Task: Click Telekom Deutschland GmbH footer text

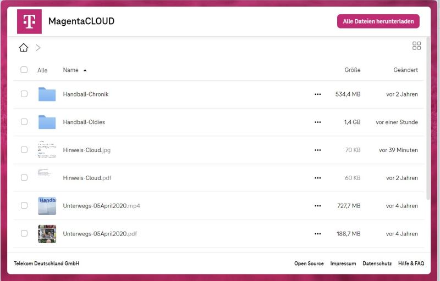Action: click(46, 263)
